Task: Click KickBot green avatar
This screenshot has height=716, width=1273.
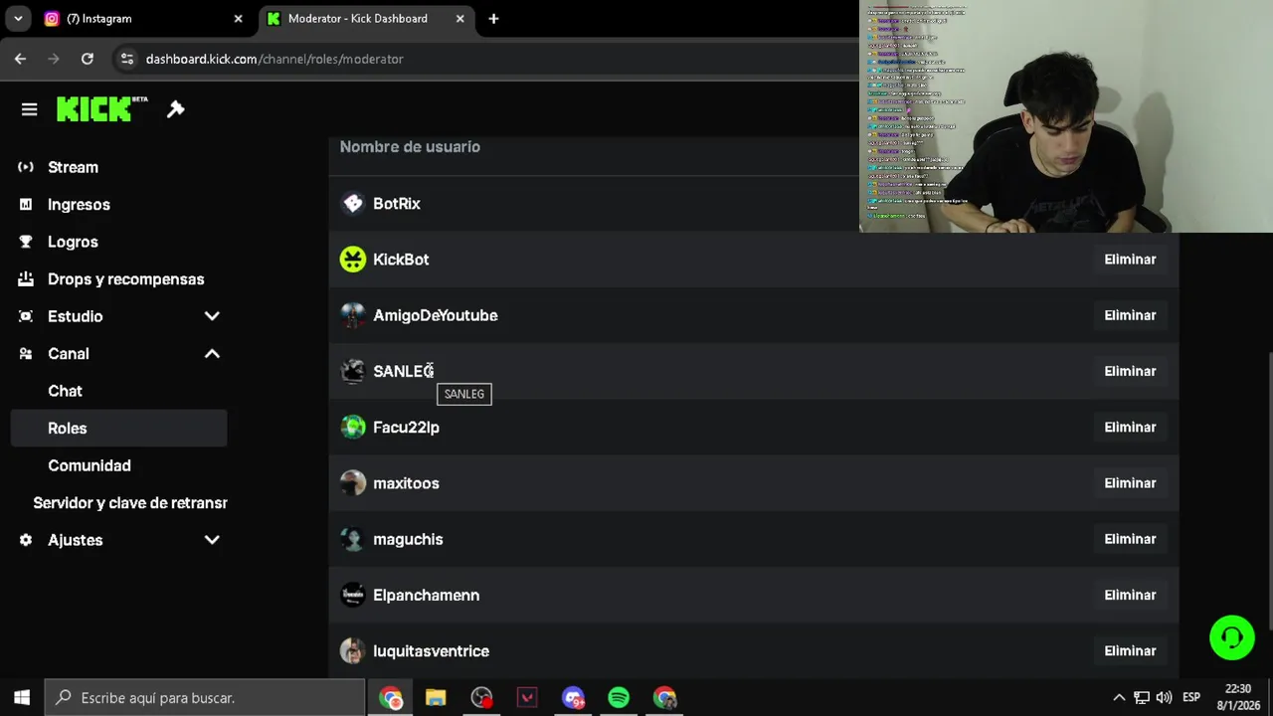Action: pyautogui.click(x=353, y=260)
